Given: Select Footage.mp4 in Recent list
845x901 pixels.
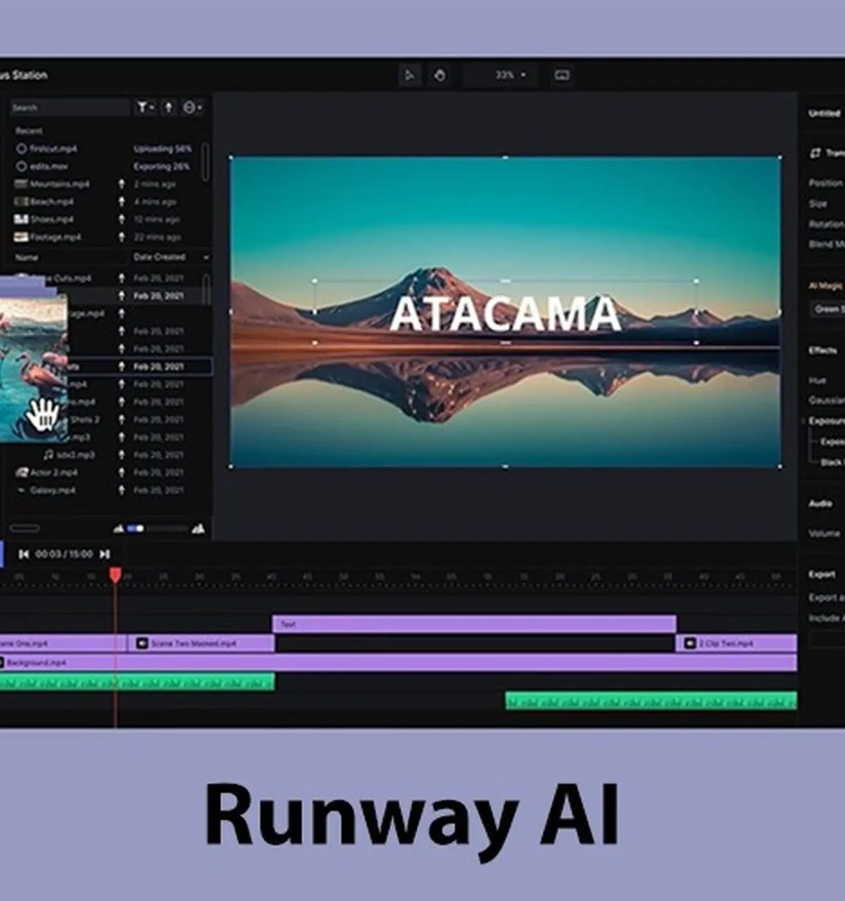Looking at the screenshot, I should click(56, 237).
